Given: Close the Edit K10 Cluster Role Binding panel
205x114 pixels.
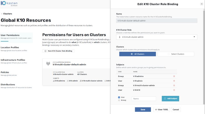Looking at the screenshot, I should pos(202,4).
